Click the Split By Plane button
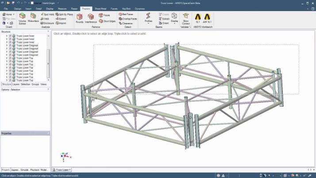The height and width of the screenshot is (178, 316). [x=64, y=14]
